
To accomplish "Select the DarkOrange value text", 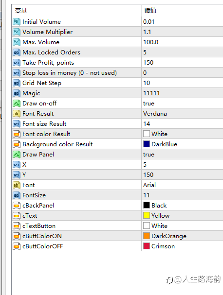I will pos(169,236).
